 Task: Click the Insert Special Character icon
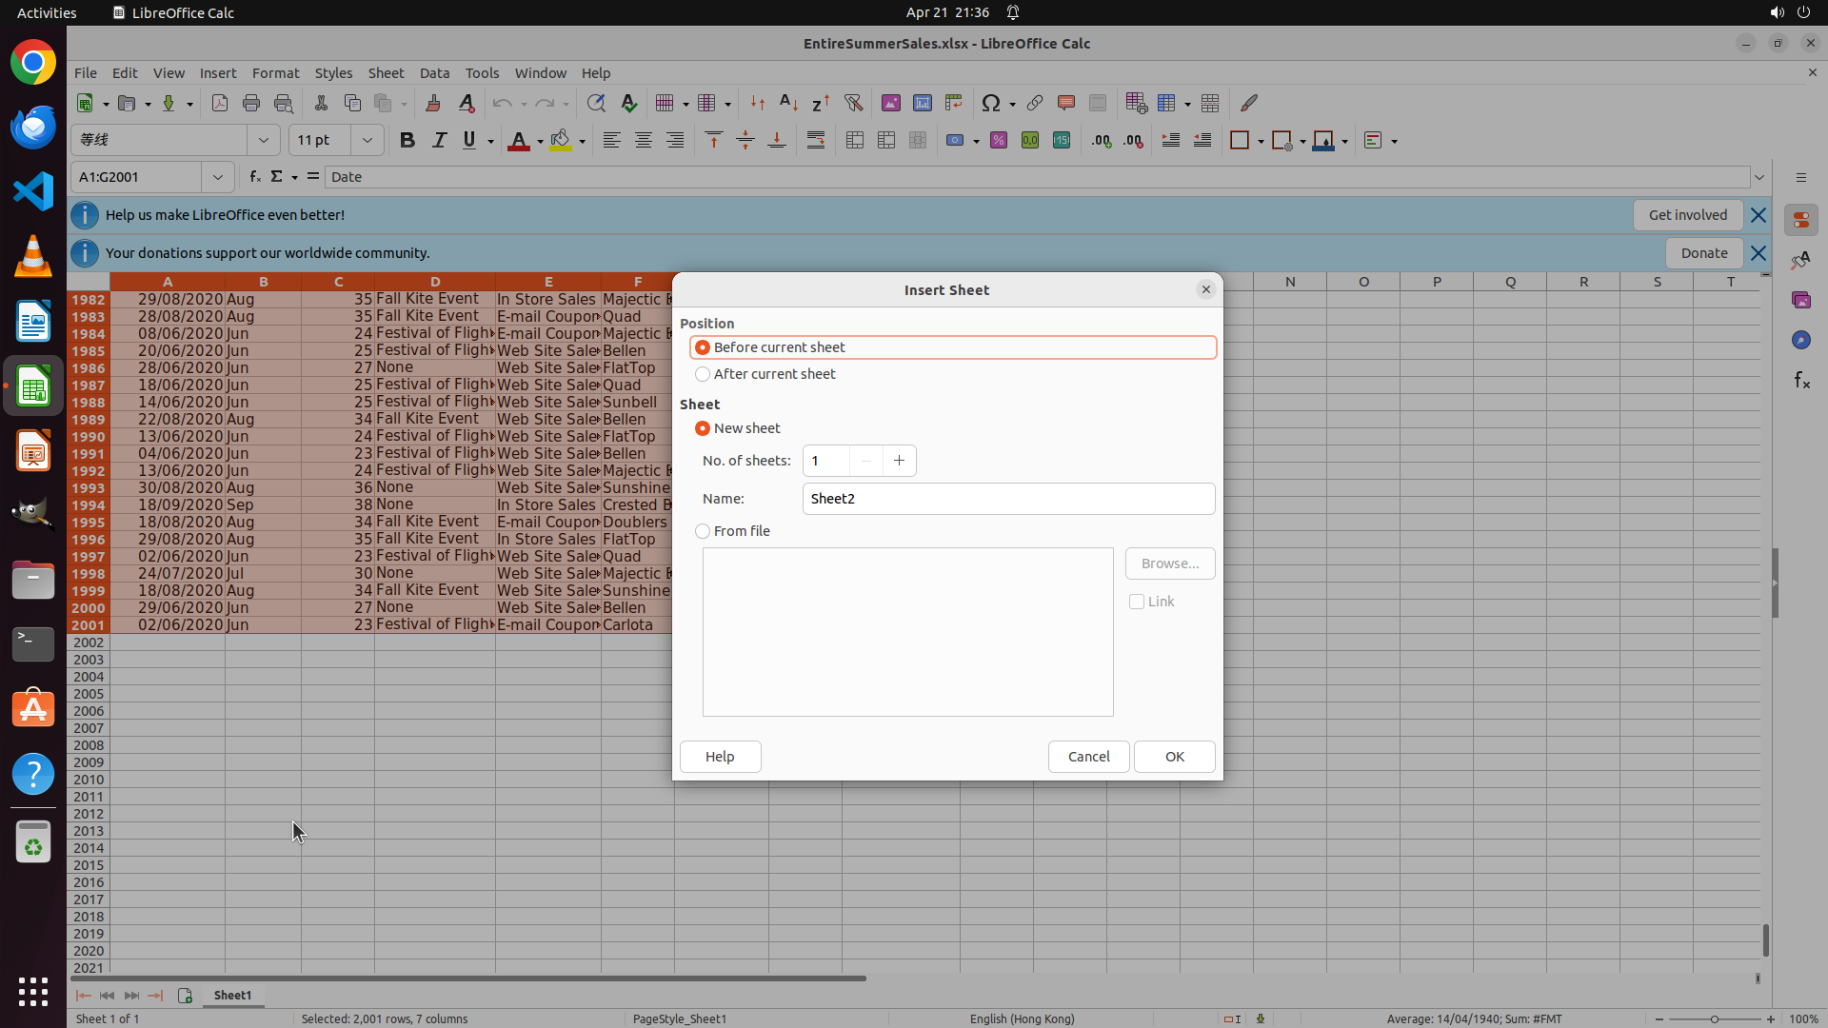[x=990, y=103]
